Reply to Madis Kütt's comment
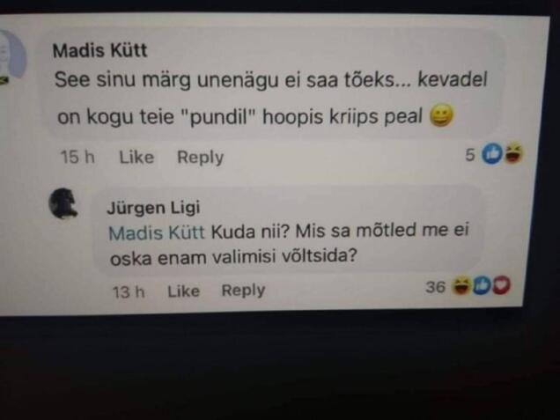This screenshot has width=560, height=420. [201, 158]
